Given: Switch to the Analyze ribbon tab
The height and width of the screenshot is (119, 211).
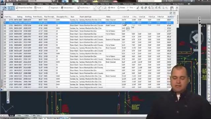Looking at the screenshot, I should click(40, 4).
